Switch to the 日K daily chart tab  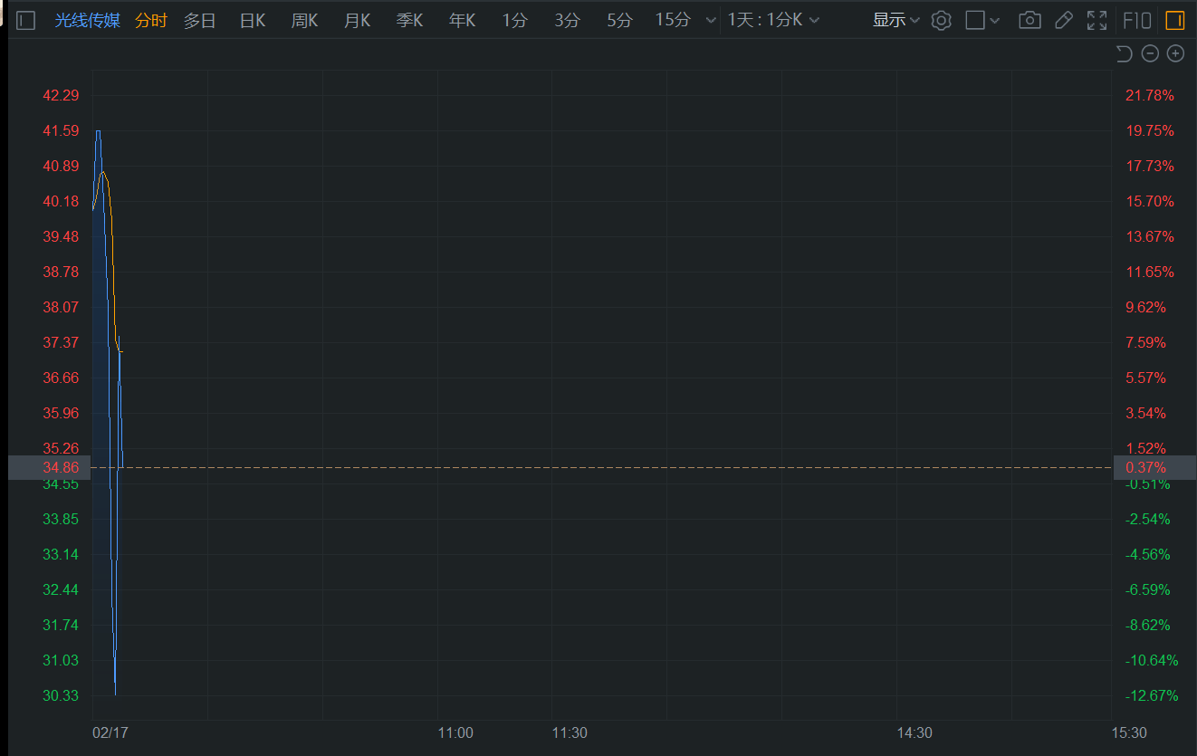click(x=253, y=20)
